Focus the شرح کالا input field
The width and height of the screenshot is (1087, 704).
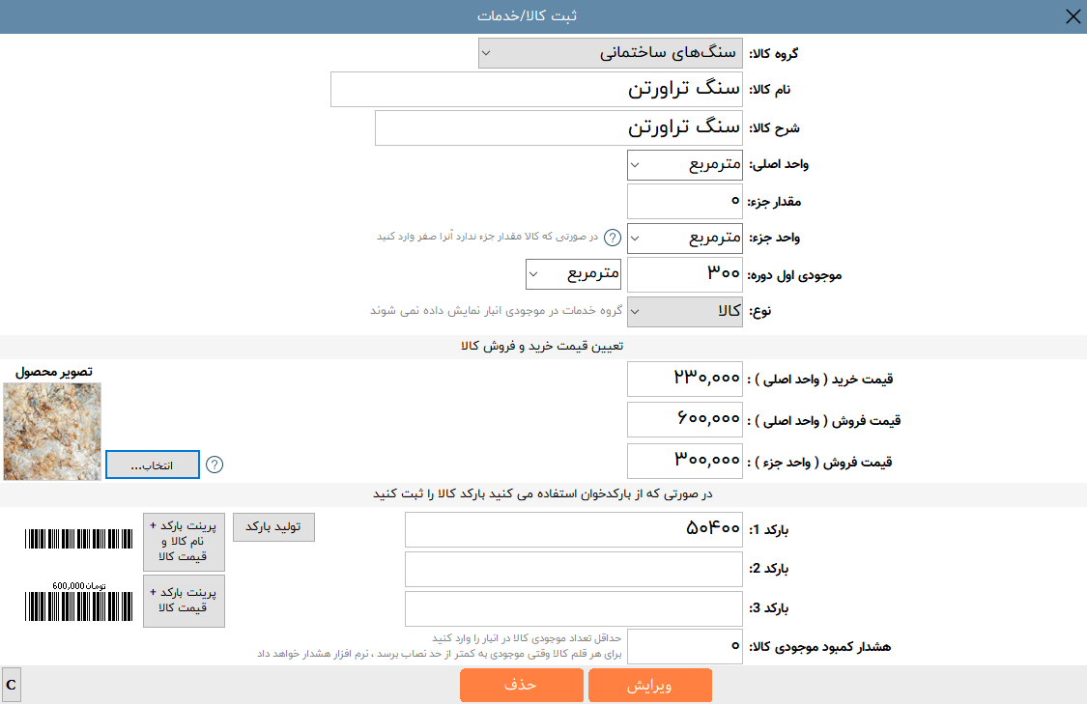558,128
